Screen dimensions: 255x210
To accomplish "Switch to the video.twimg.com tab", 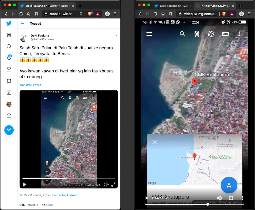I will point(214,6).
